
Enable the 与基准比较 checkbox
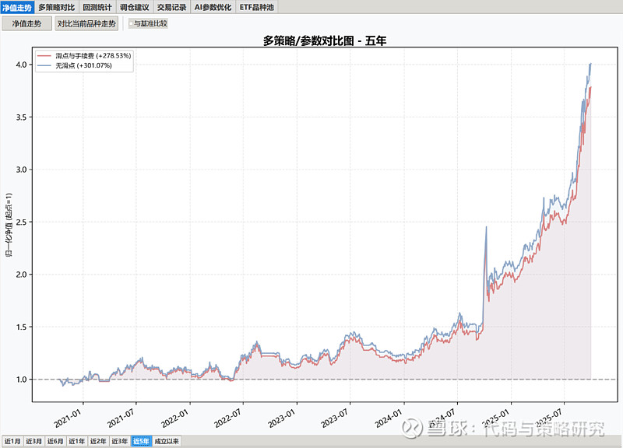click(132, 23)
